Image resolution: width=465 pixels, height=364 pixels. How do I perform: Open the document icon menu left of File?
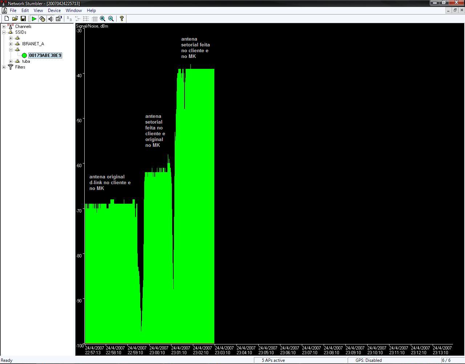4,10
